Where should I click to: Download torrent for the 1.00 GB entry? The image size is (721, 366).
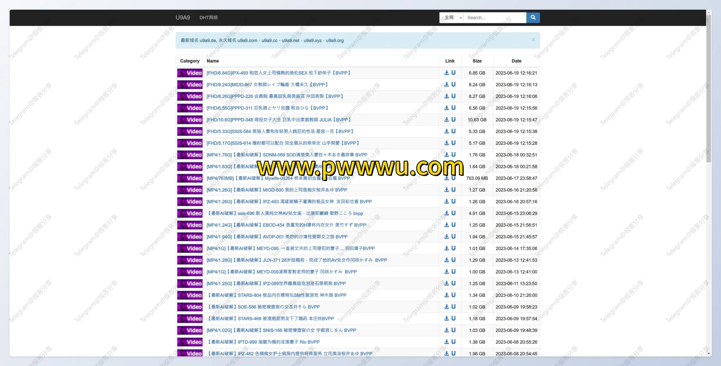click(x=447, y=272)
